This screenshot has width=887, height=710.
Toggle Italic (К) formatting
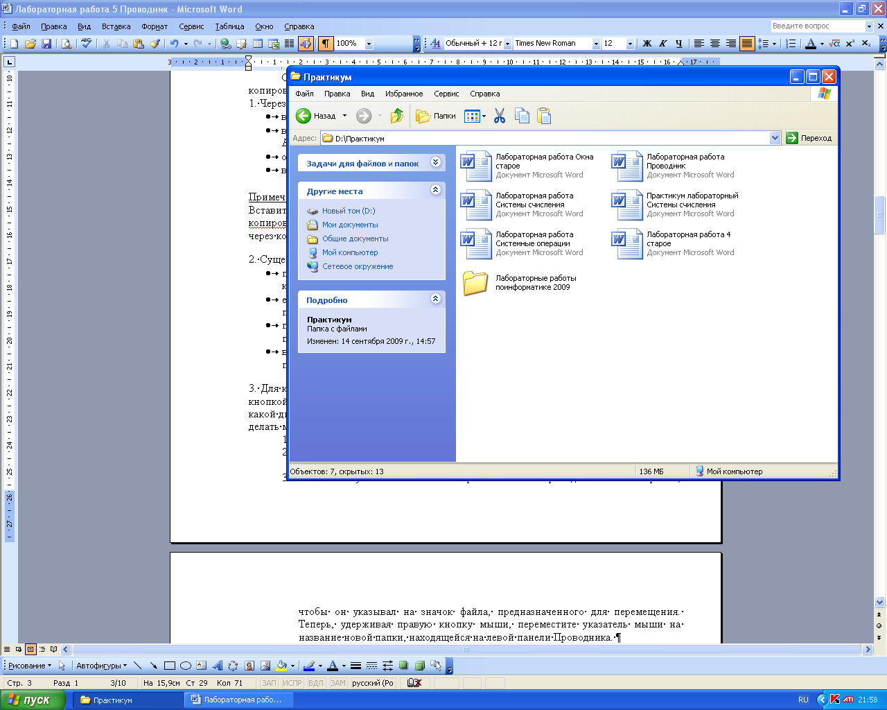[663, 44]
